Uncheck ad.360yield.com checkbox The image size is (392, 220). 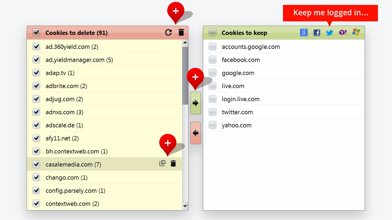point(36,46)
